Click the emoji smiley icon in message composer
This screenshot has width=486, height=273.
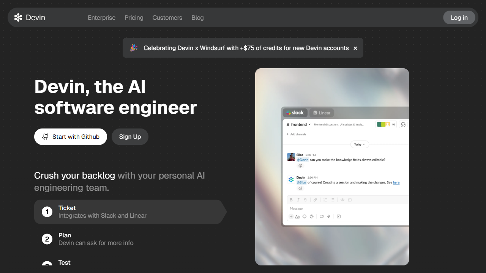click(305, 217)
